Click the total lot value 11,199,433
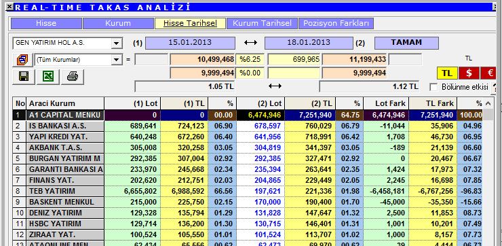The image size is (502, 246). (354, 60)
